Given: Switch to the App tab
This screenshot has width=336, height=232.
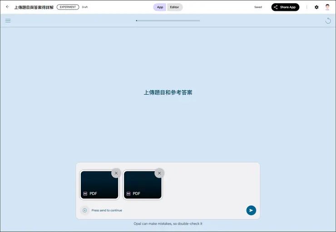Looking at the screenshot, I should 160,7.
